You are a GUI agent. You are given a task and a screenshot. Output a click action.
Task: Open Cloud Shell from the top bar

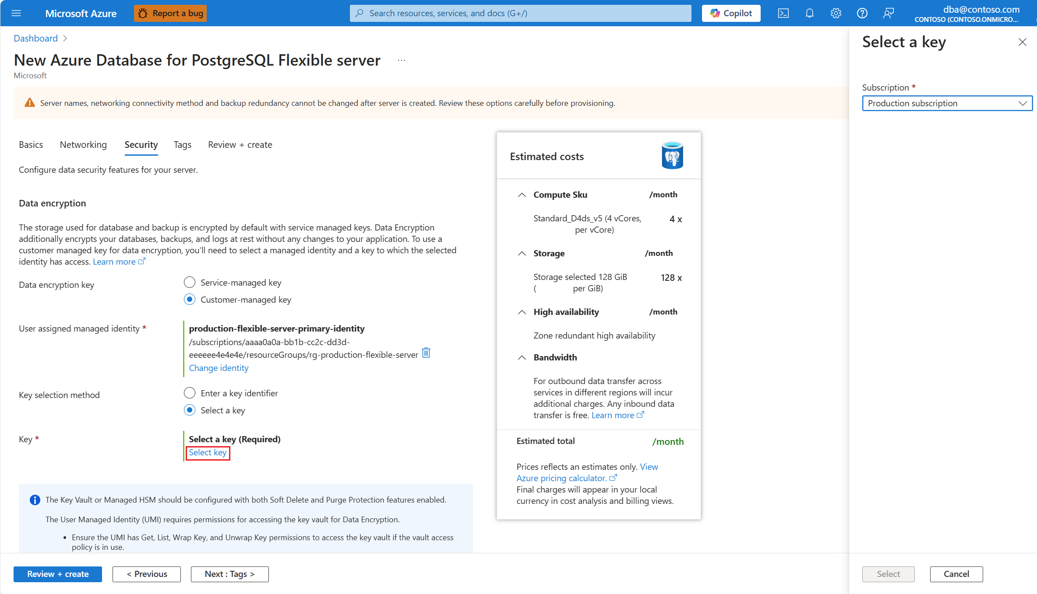(x=783, y=13)
